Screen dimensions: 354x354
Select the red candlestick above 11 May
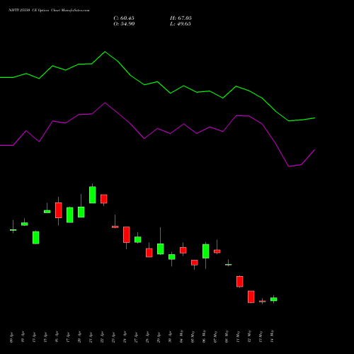pos(240,282)
